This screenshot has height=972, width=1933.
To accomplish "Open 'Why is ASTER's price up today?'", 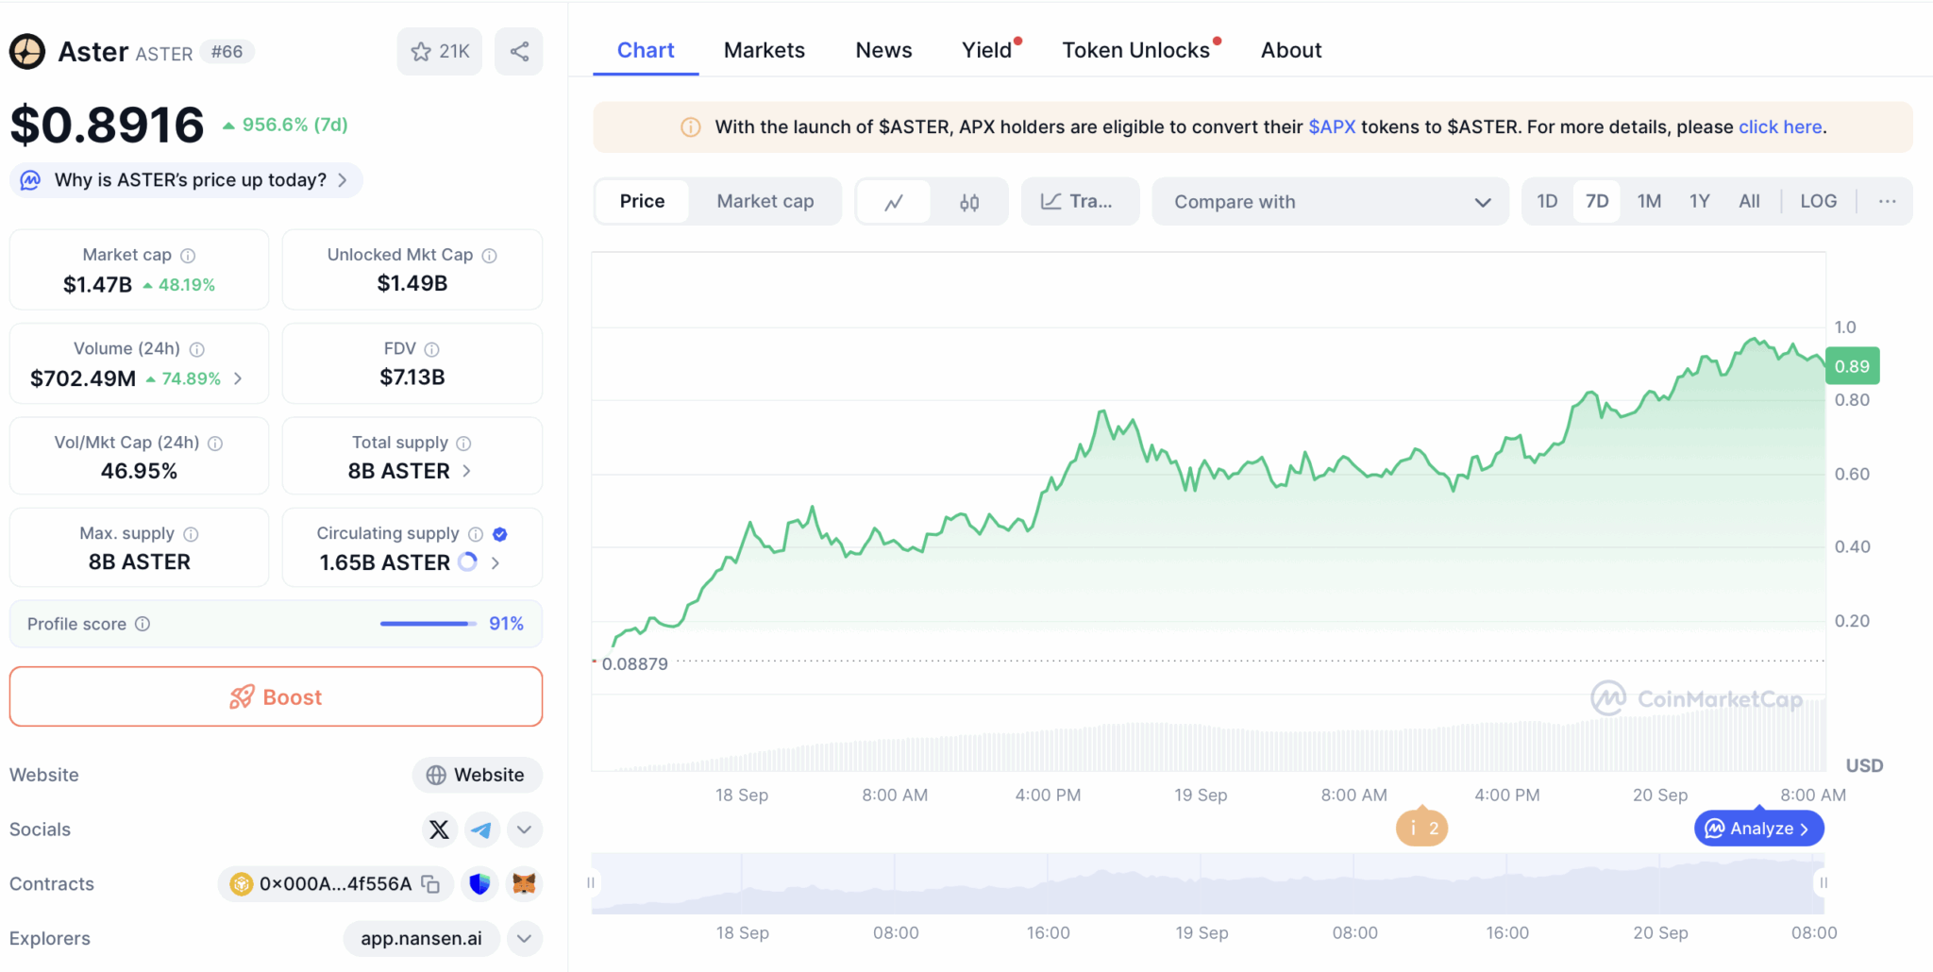I will click(x=185, y=179).
